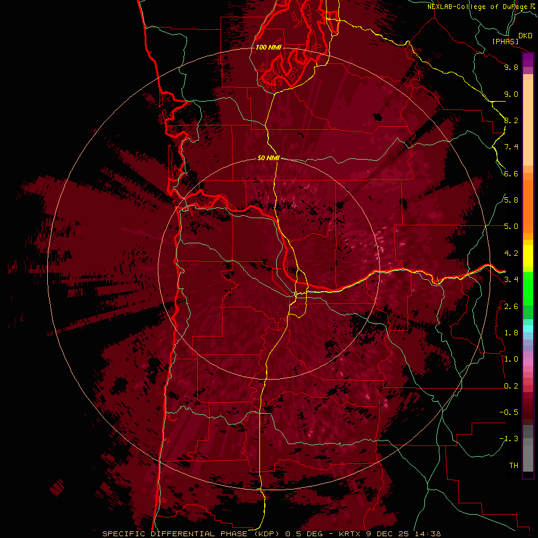Screen dimensions: 538x538
Task: Select the 4.2 scale value
Action: click(x=511, y=253)
